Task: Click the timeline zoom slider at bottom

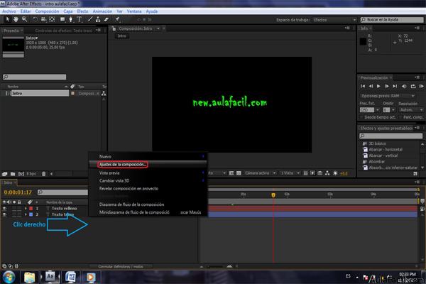Action: (217, 267)
